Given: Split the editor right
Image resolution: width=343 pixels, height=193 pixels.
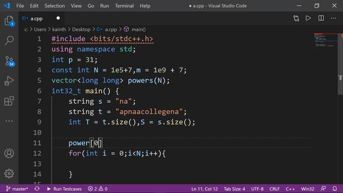Looking at the screenshot, I should pos(321,18).
